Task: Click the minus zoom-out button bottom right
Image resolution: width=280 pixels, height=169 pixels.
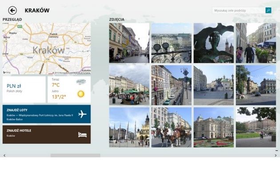Action: point(276,151)
